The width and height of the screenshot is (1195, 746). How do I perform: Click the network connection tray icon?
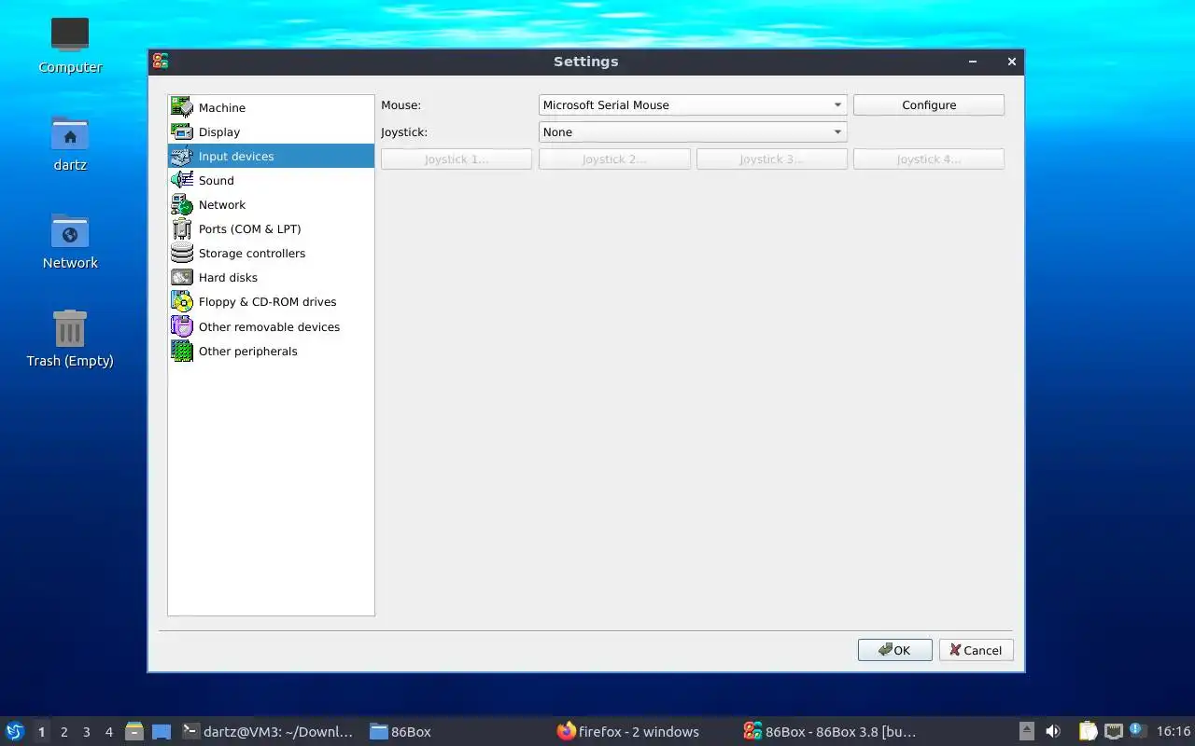pyautogui.click(x=1113, y=731)
